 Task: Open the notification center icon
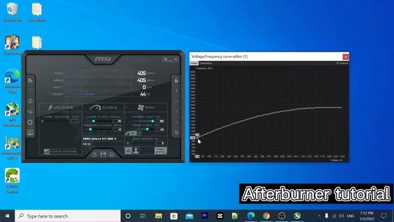(384, 216)
